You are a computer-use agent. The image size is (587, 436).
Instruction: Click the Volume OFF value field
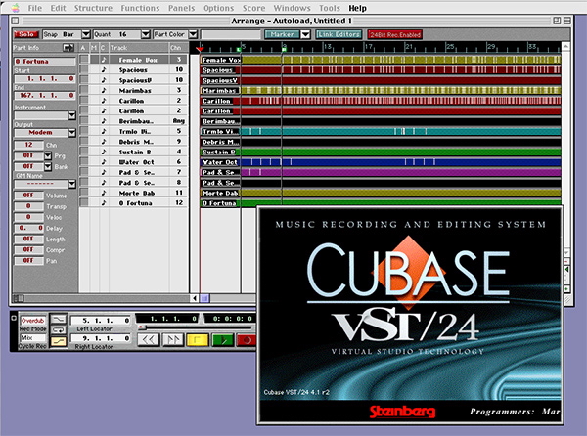pyautogui.click(x=28, y=196)
